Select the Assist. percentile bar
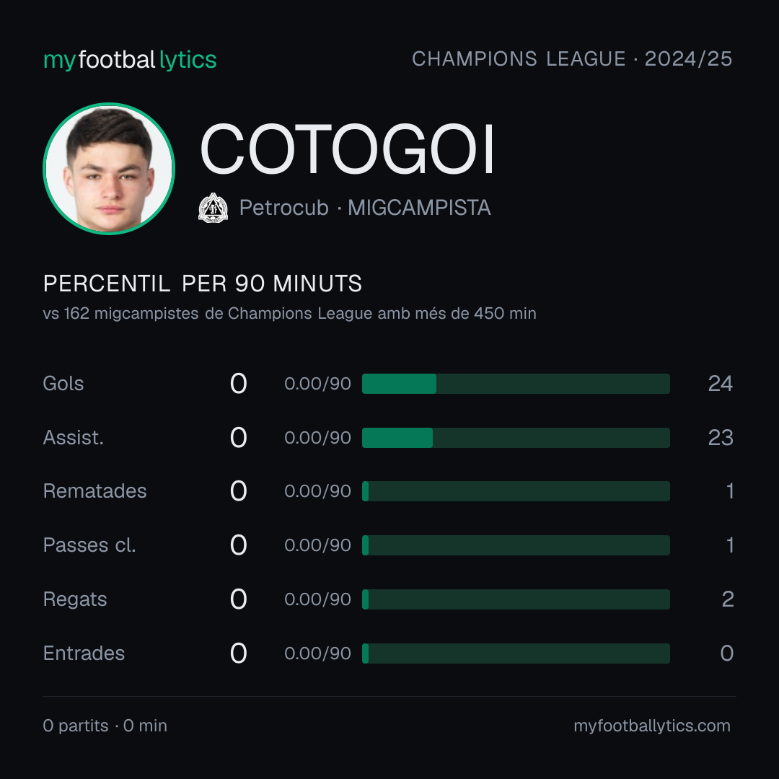 click(516, 438)
